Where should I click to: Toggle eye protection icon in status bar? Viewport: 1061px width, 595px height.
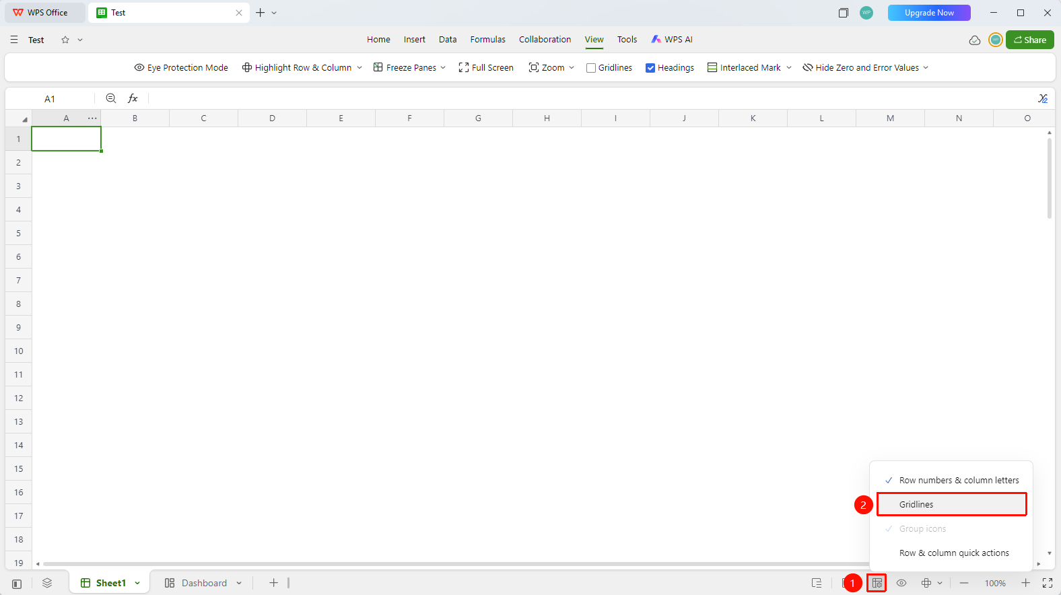point(901,583)
